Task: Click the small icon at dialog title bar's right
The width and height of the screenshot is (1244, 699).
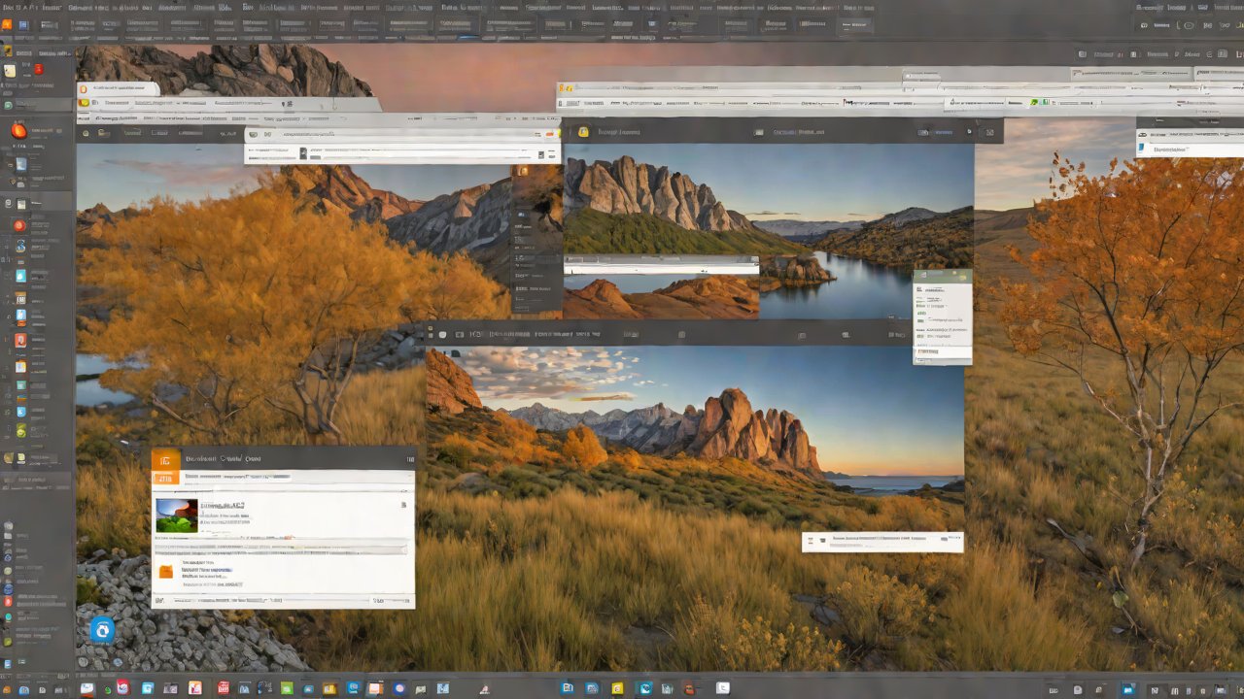Action: tap(409, 459)
